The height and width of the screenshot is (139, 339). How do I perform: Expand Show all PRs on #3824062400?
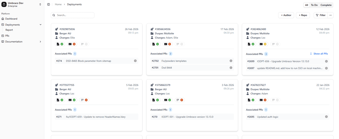tap(319, 54)
